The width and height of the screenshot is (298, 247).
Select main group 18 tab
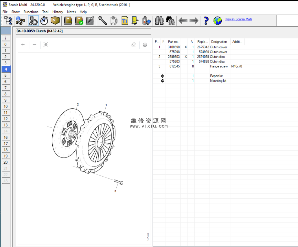point(6,150)
